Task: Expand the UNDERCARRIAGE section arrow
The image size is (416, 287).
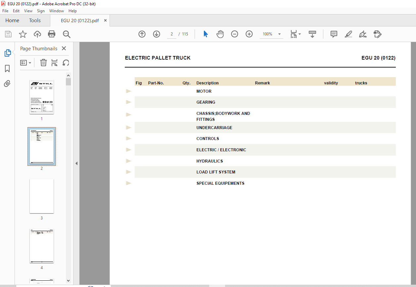Action: click(129, 128)
